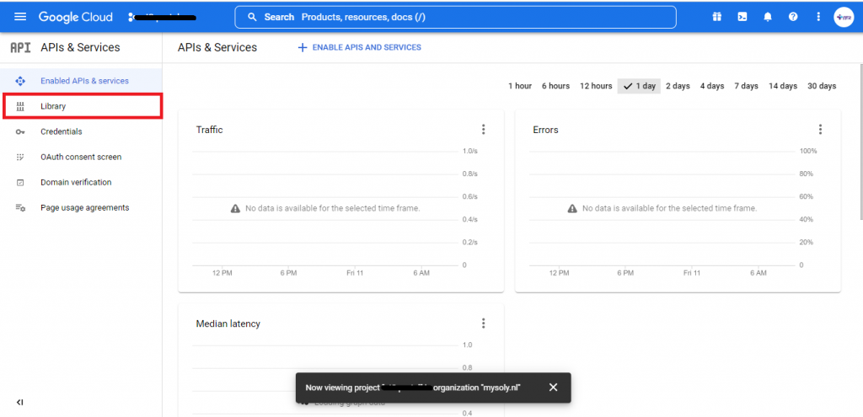Dismiss the Now viewing project notification
This screenshot has width=863, height=417.
553,388
